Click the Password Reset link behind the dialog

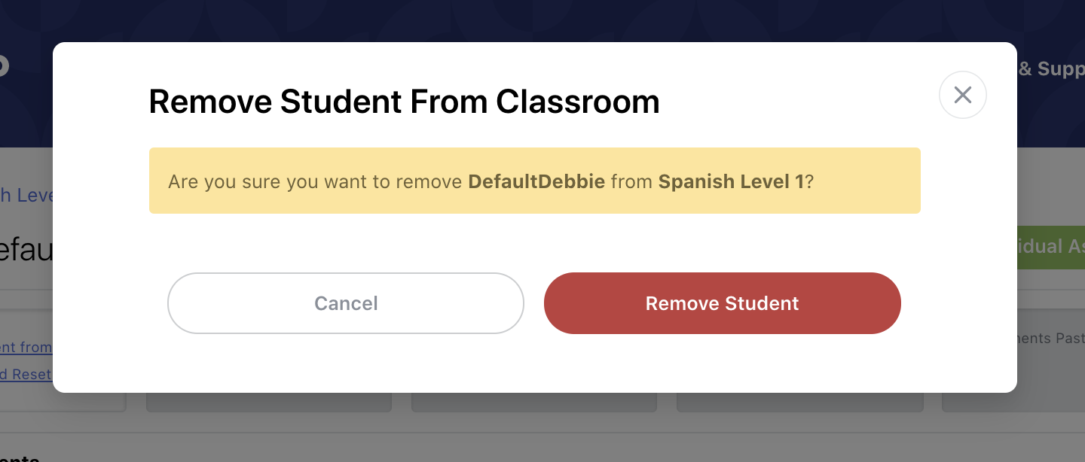[26, 374]
